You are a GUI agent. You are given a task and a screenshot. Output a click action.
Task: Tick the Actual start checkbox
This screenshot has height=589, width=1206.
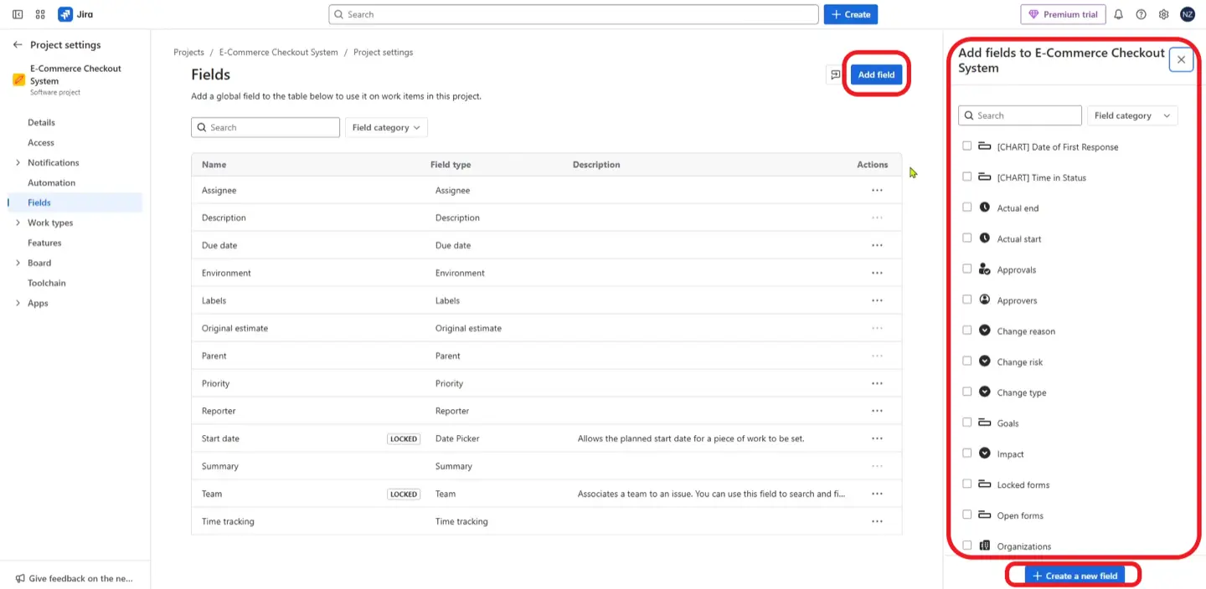(966, 238)
